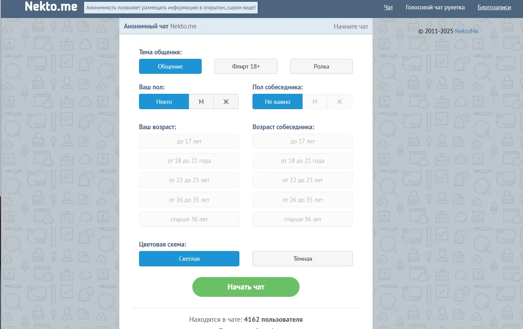Set your gender to Ж
The height and width of the screenshot is (329, 523).
(x=226, y=102)
